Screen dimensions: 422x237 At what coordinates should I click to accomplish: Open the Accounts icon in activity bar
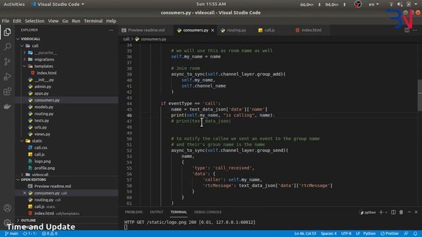(7, 208)
